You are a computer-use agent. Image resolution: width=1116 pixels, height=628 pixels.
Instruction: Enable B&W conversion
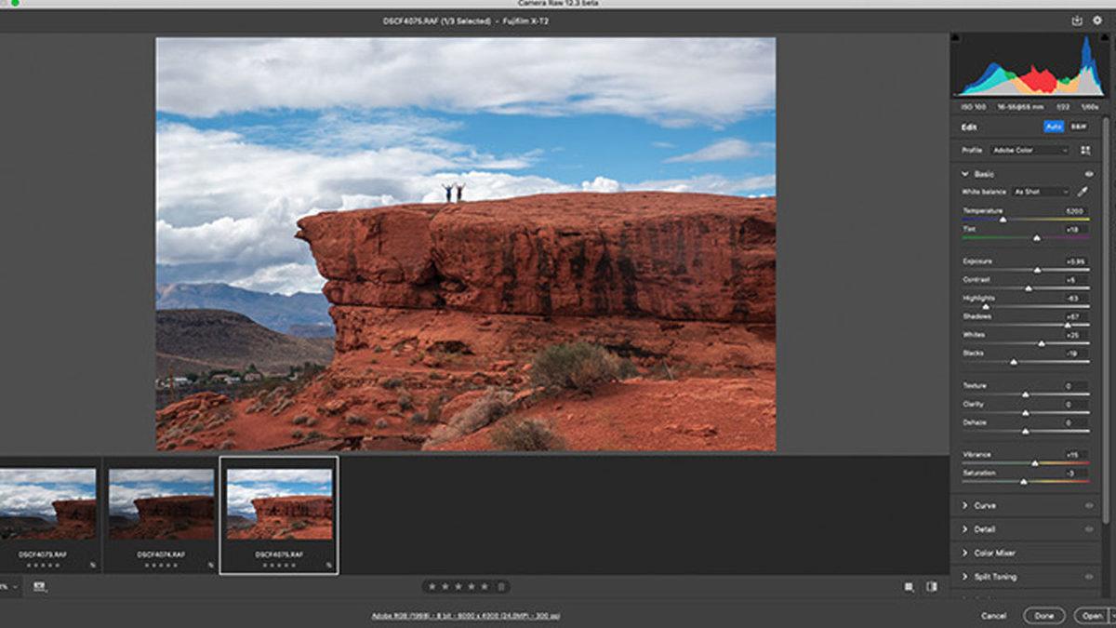(1079, 127)
